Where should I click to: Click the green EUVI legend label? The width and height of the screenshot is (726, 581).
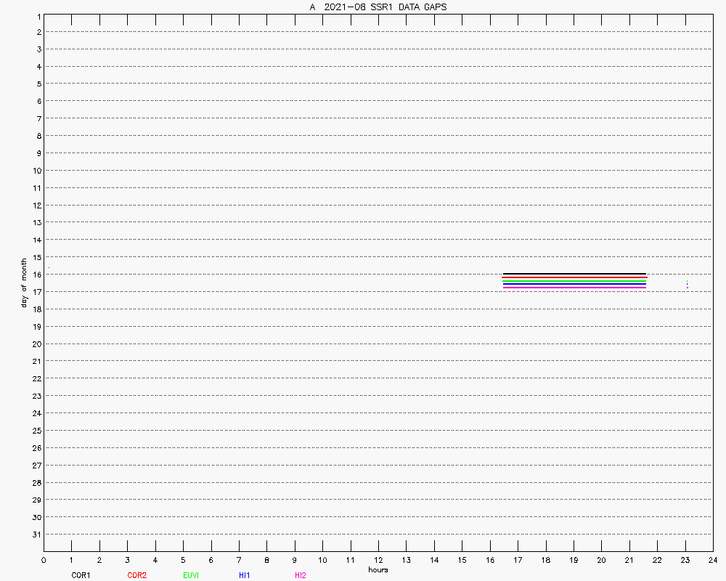coord(191,575)
